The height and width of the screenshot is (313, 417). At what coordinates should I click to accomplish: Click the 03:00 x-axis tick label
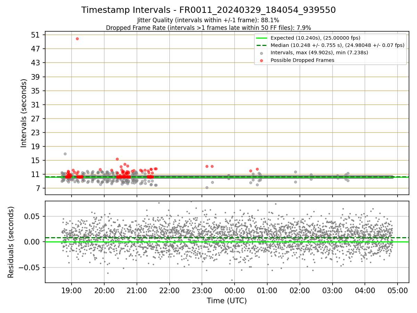(333, 291)
